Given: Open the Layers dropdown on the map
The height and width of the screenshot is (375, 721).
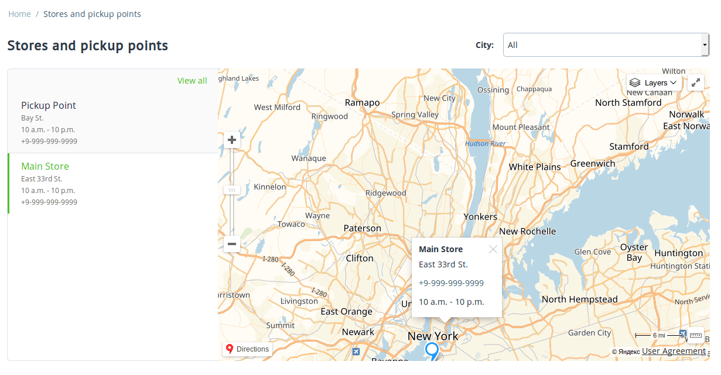Looking at the screenshot, I should tap(654, 83).
